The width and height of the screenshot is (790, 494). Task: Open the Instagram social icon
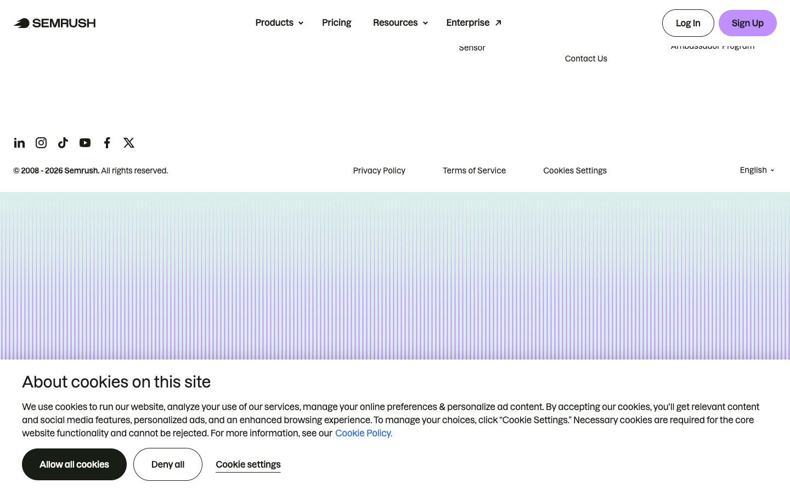click(41, 143)
